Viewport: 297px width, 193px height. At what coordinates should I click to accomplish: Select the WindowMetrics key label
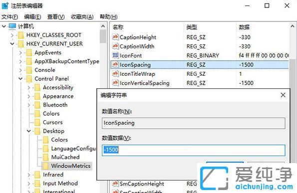coord(71,166)
